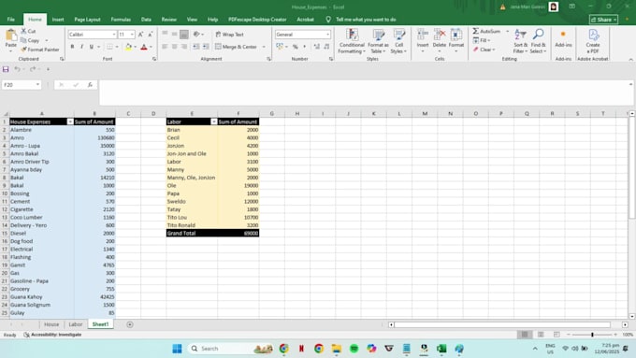Click the Insert Function fx icon
This screenshot has height=358, width=636.
[x=90, y=85]
